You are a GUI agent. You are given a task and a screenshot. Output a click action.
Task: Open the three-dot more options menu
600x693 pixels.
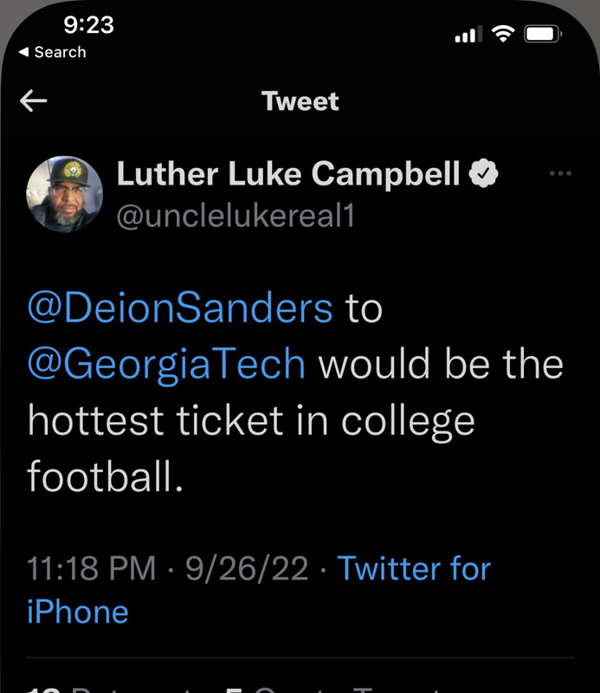click(x=561, y=174)
